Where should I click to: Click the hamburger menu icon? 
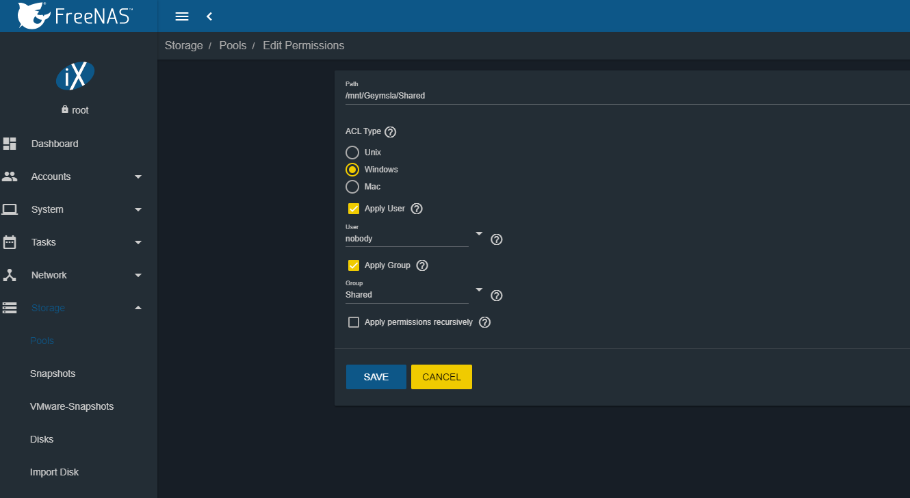point(181,16)
